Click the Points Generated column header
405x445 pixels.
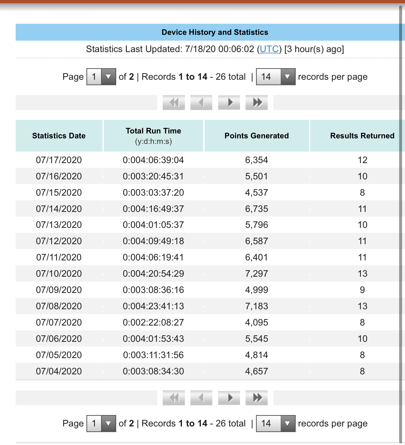(257, 136)
